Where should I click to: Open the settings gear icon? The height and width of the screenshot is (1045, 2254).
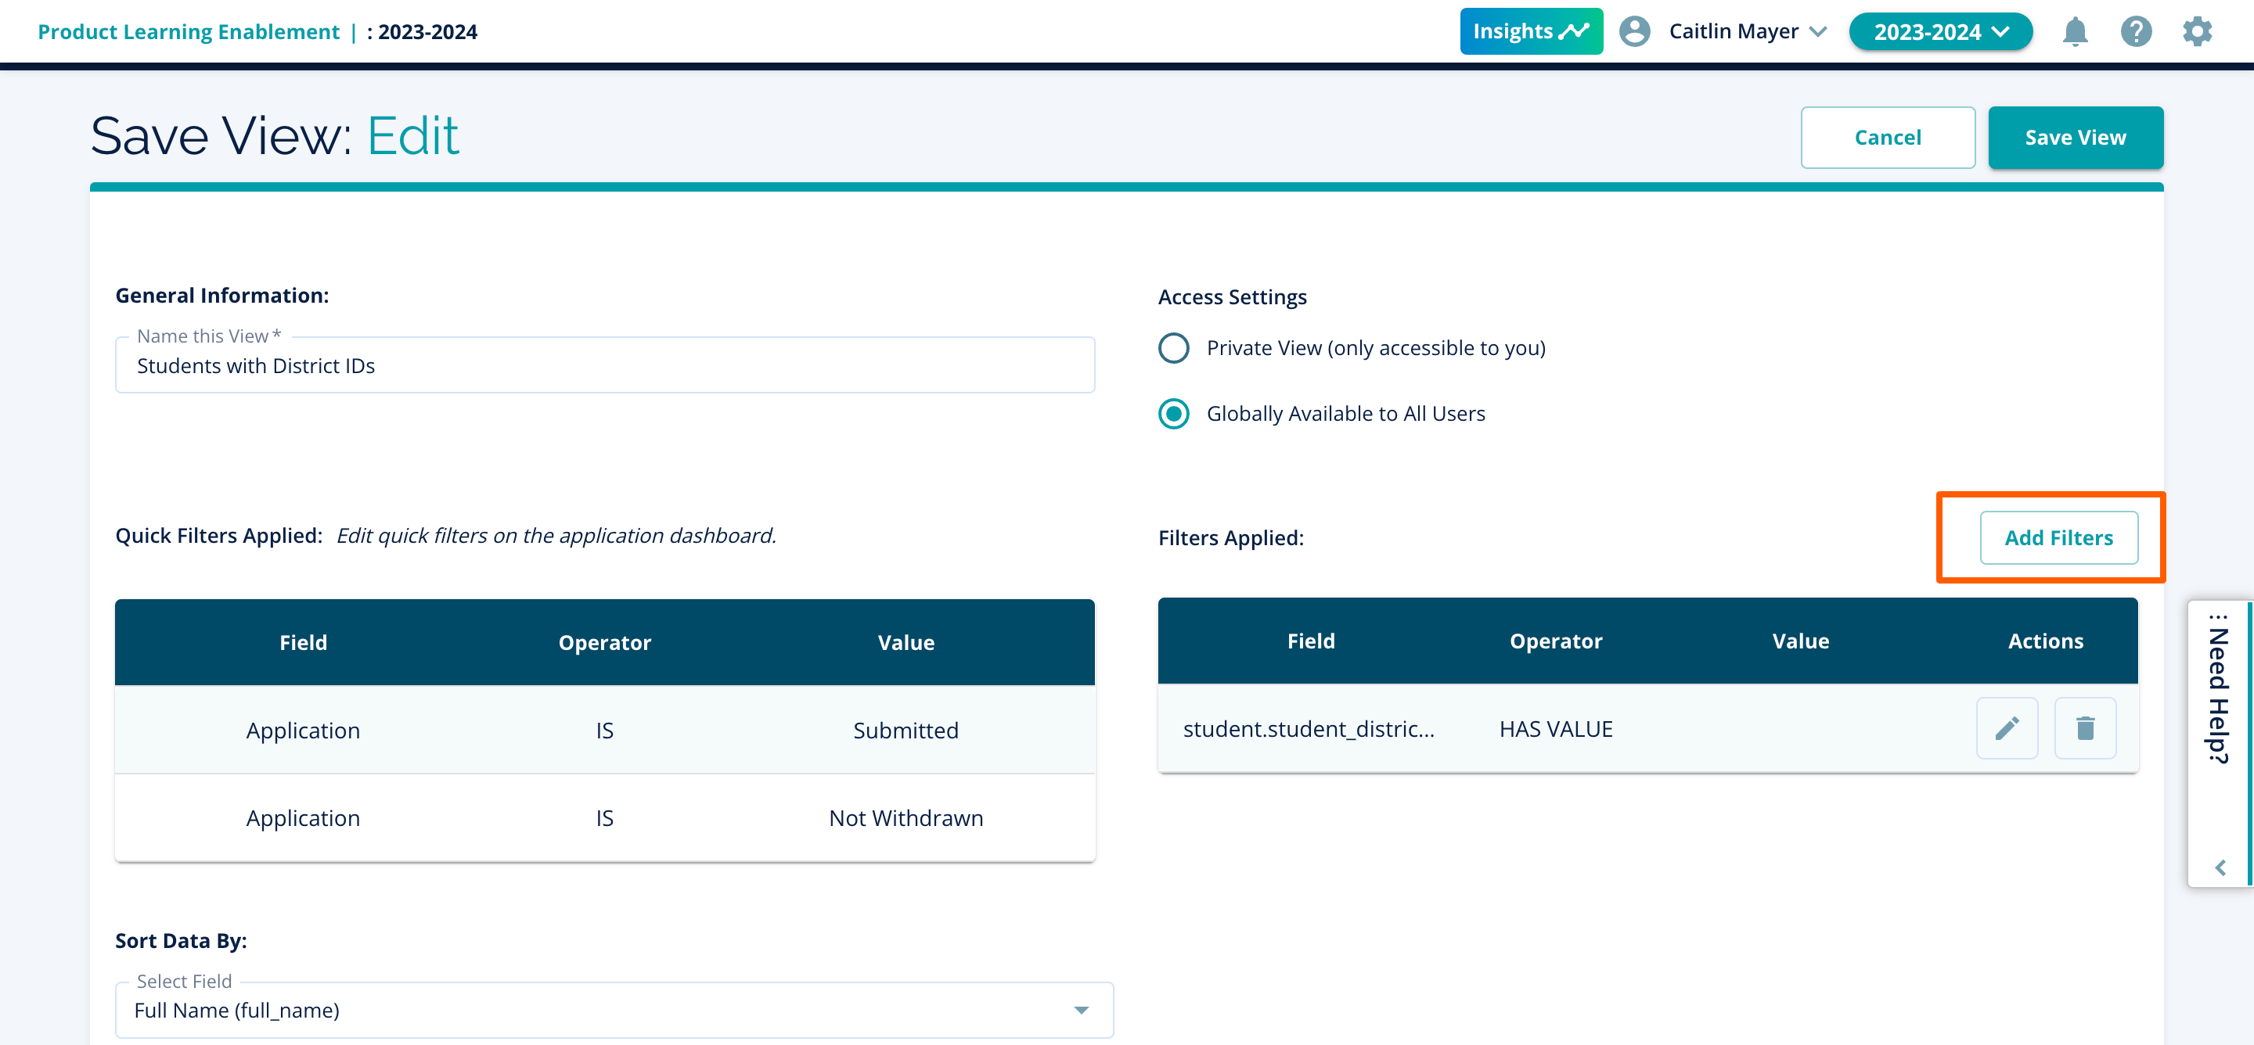pyautogui.click(x=2196, y=32)
